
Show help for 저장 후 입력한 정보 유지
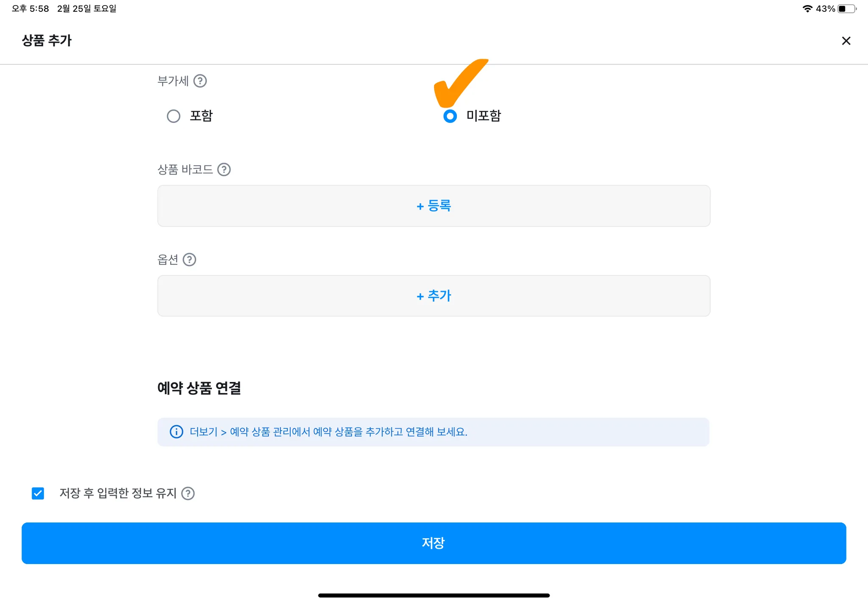pos(188,493)
